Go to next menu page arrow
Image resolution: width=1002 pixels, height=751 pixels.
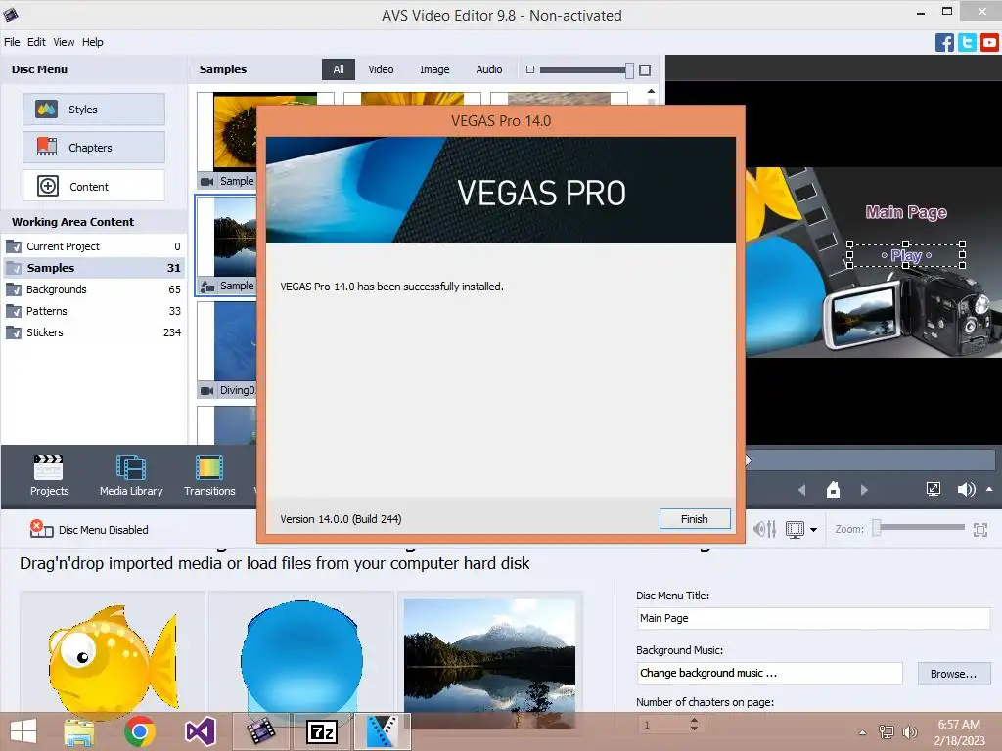click(x=864, y=490)
